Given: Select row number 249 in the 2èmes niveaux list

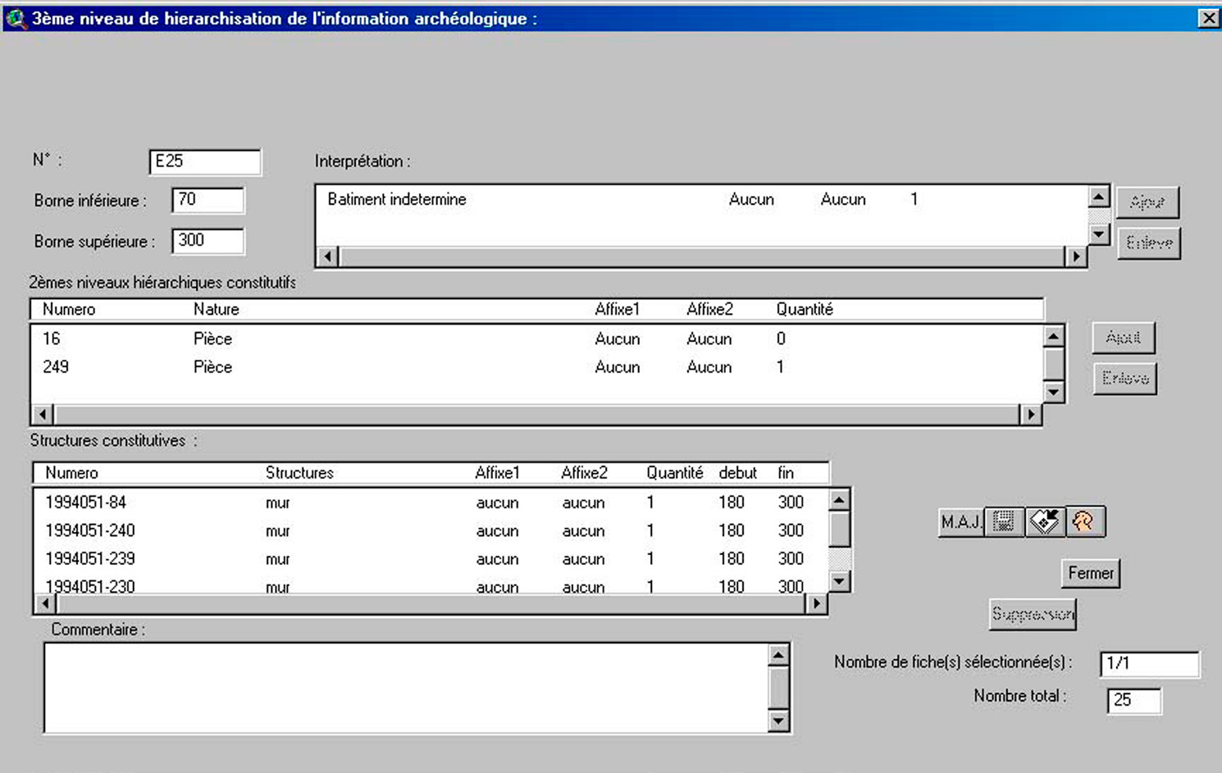Looking at the screenshot, I should 537,366.
